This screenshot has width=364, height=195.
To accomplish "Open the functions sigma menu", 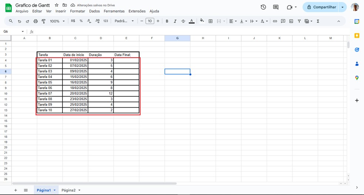I will click(318, 21).
